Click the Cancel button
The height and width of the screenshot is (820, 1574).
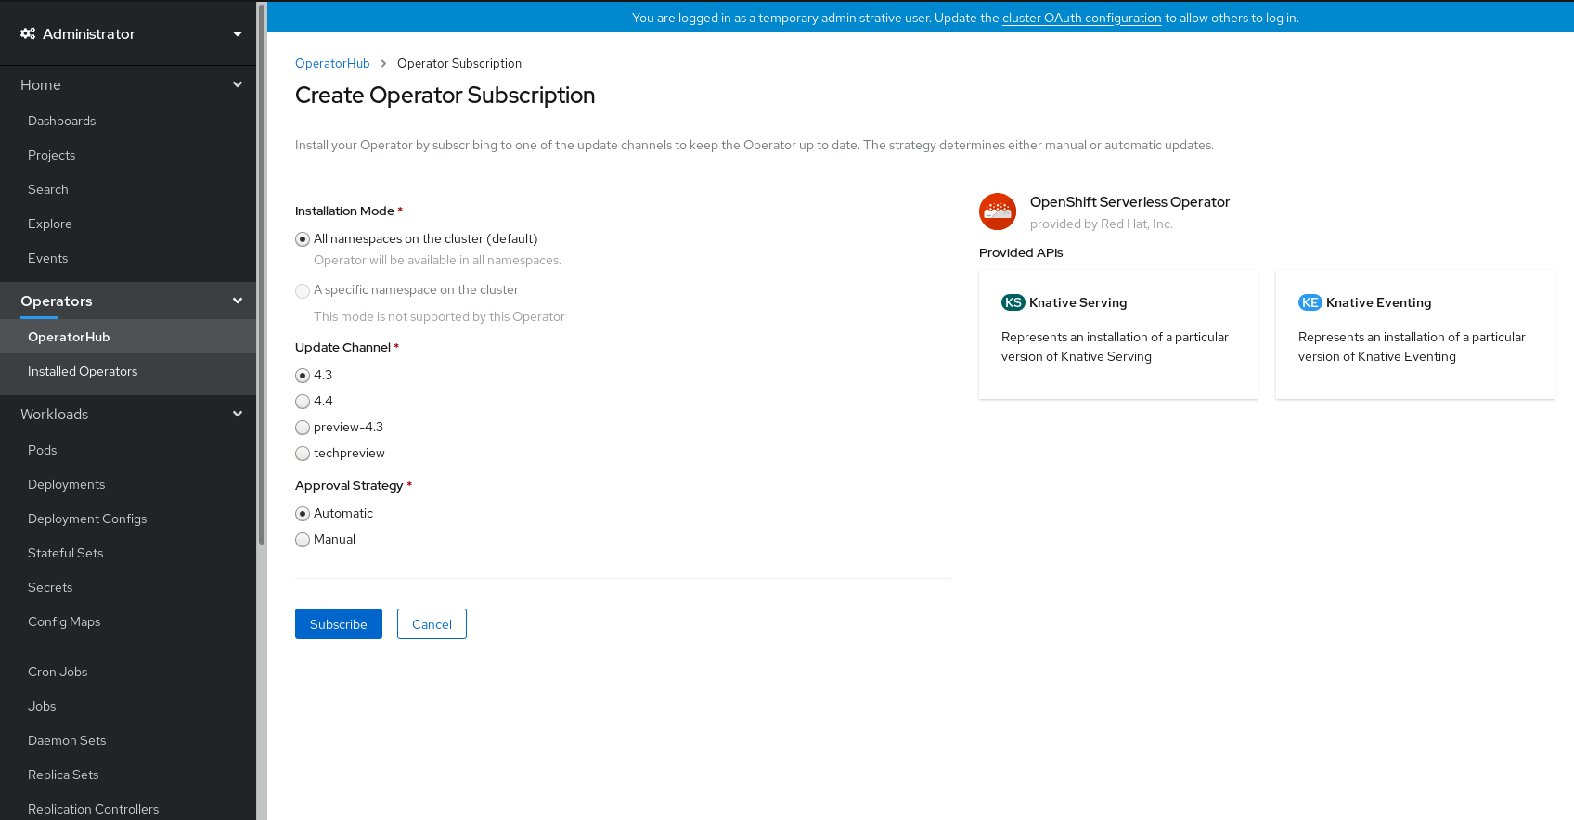pyautogui.click(x=432, y=624)
